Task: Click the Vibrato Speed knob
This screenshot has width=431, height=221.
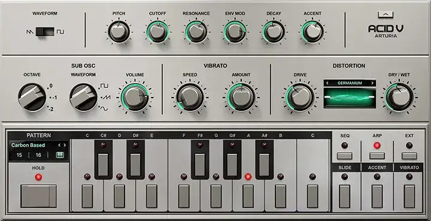Action: tap(190, 97)
